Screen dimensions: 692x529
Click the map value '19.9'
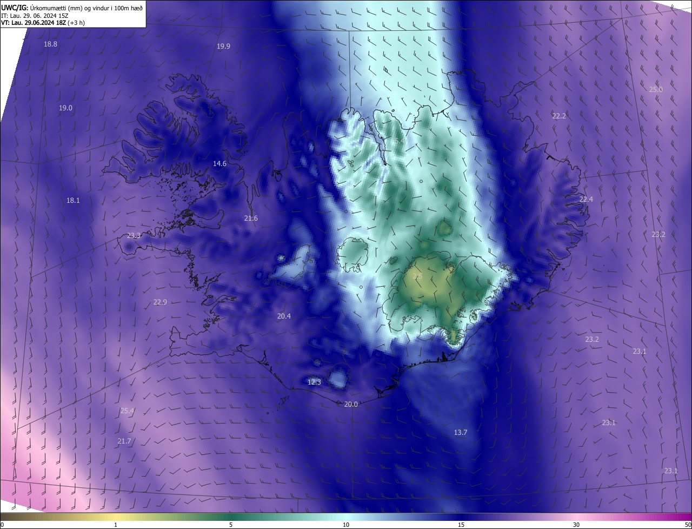pyautogui.click(x=223, y=47)
